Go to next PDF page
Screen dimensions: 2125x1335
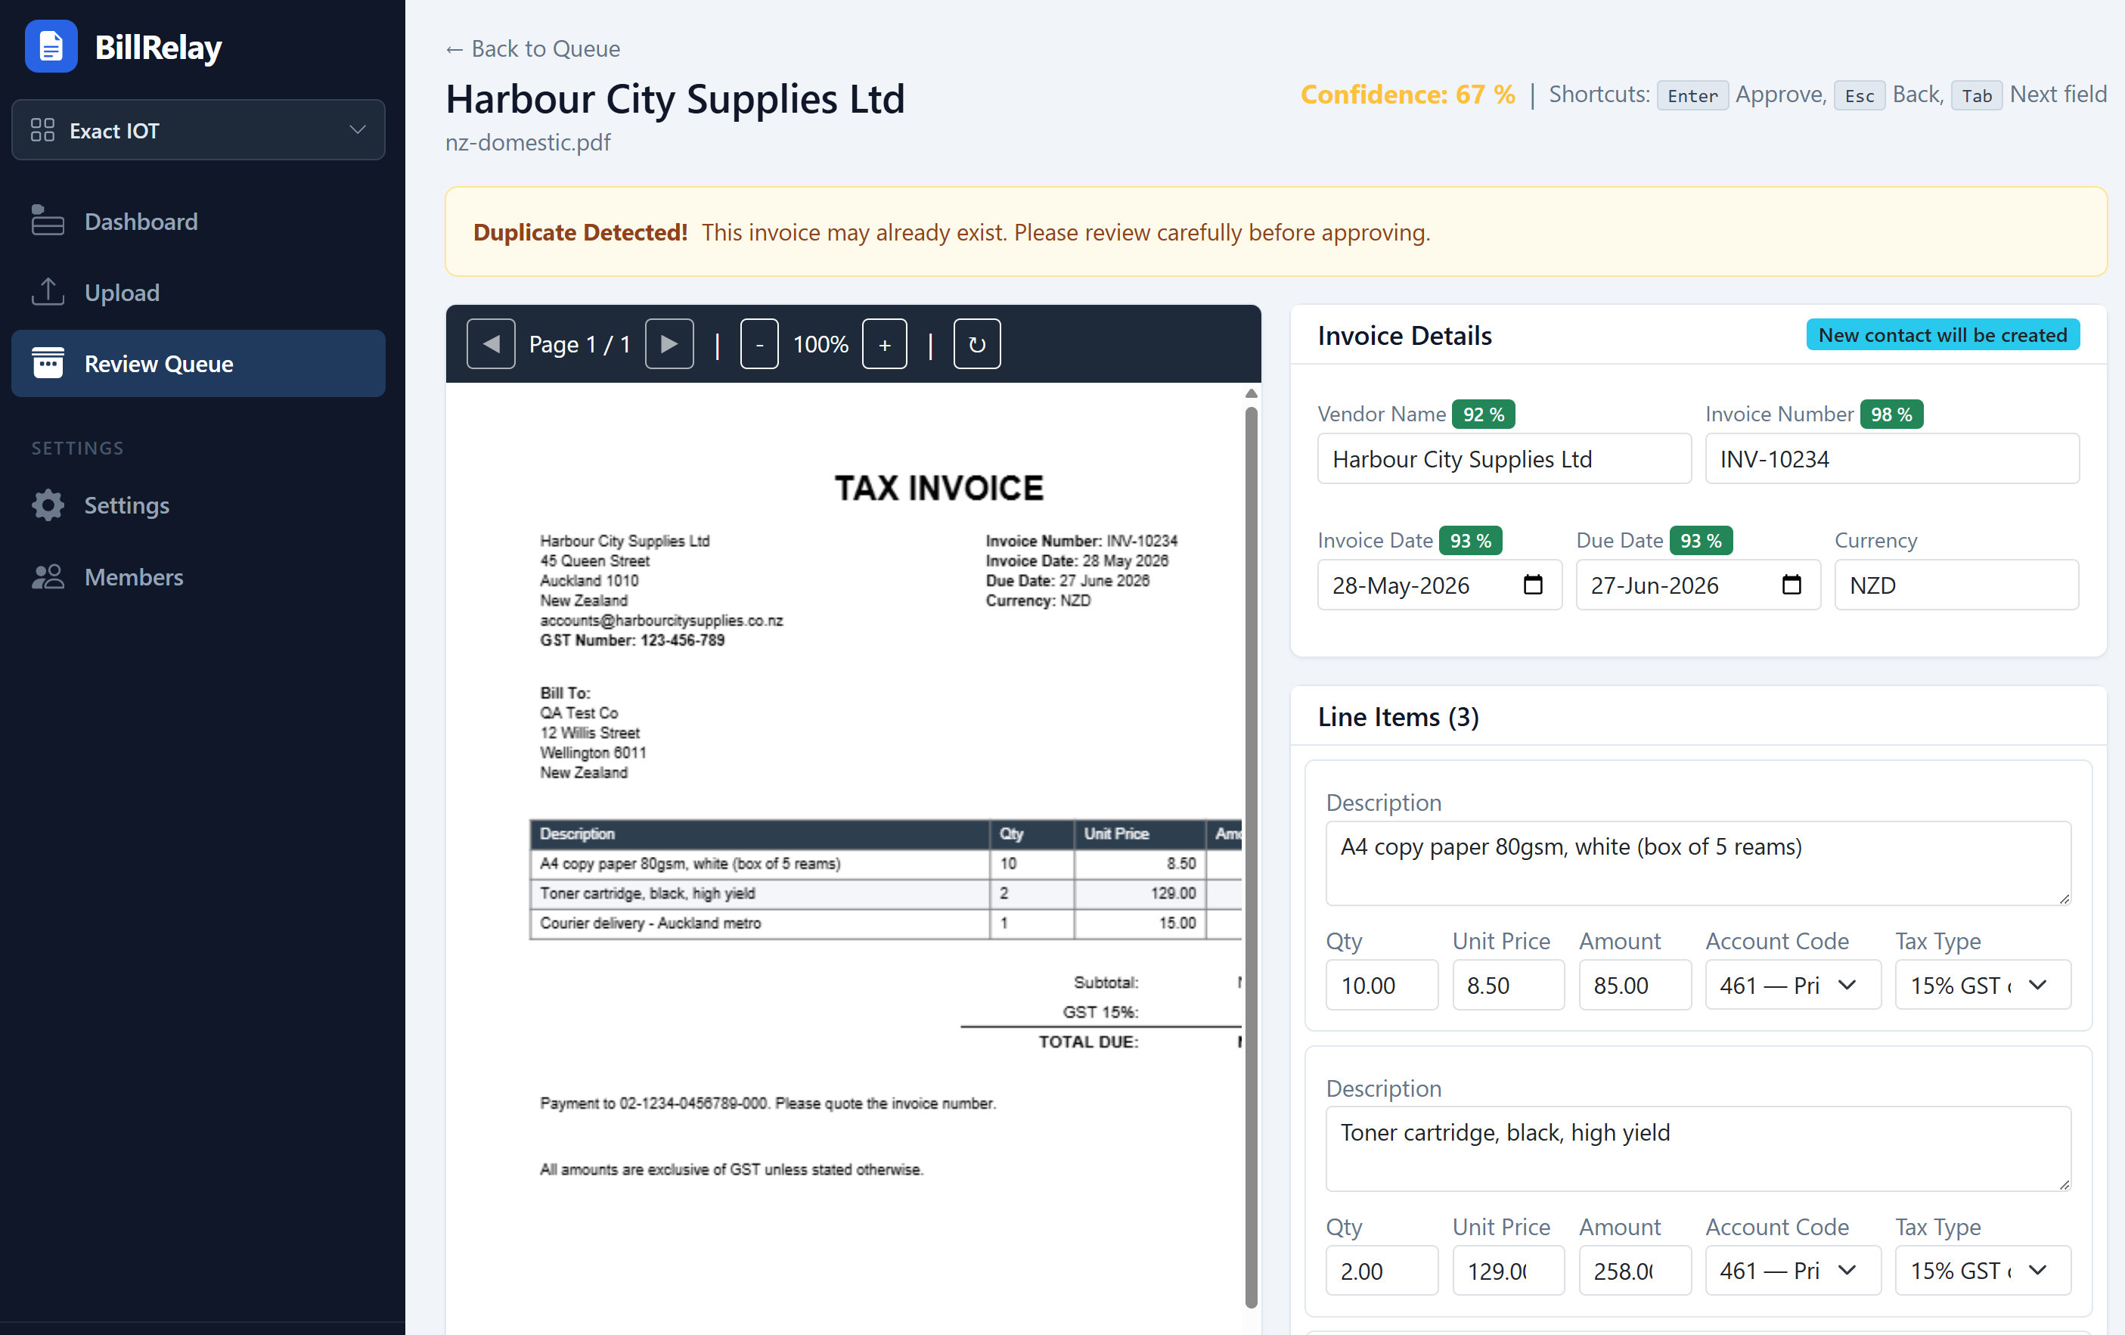click(669, 343)
